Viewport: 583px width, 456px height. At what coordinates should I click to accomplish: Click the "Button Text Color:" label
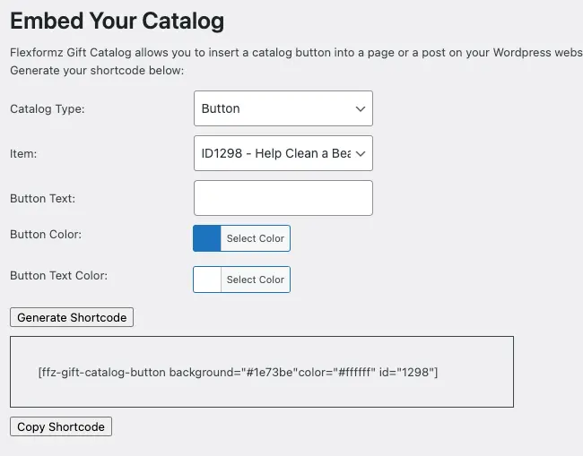click(x=58, y=276)
